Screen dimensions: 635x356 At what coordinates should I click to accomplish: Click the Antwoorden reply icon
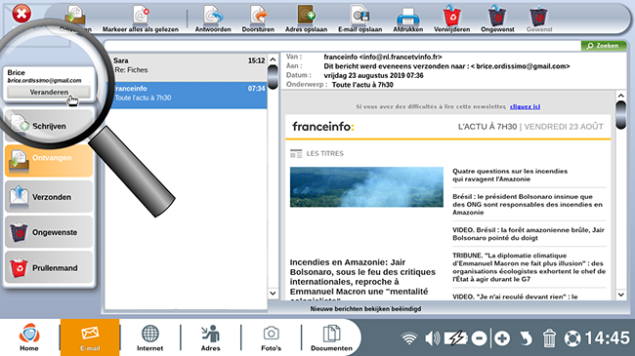coord(213,19)
